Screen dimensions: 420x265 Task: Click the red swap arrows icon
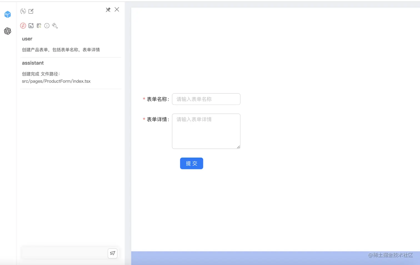[x=23, y=26]
